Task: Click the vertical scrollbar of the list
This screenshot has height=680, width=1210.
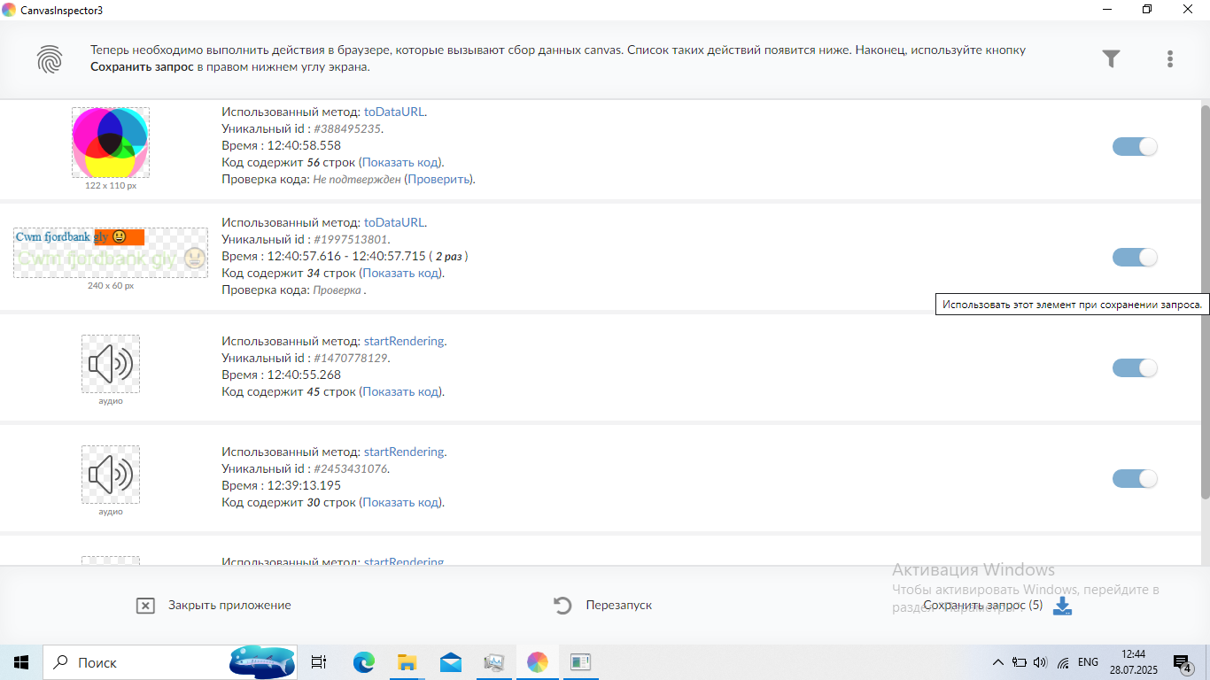Action: click(x=1204, y=301)
